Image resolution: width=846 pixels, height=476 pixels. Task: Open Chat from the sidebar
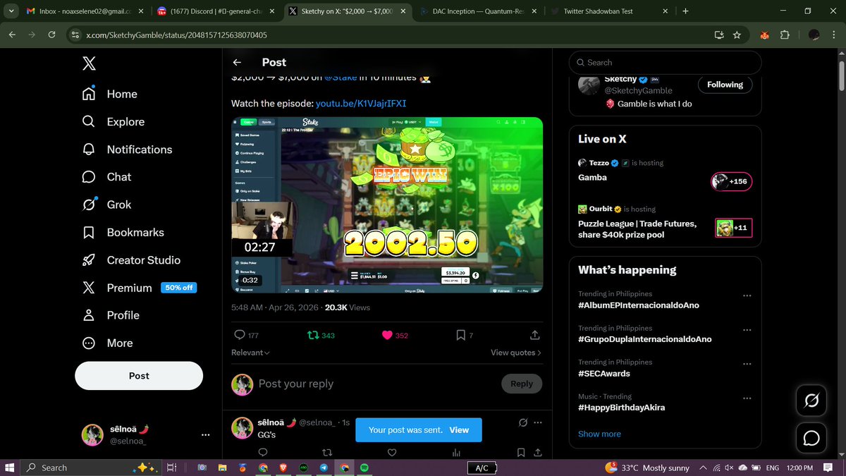pos(106,177)
